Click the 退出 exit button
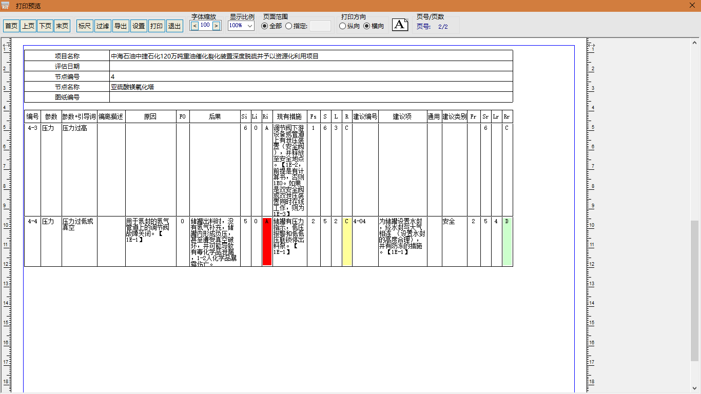The image size is (701, 394). (x=174, y=26)
